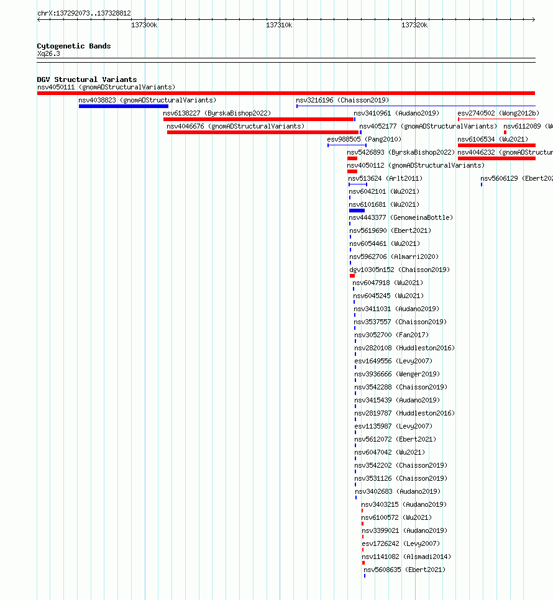Click the DGV Structural Variants track title
This screenshot has height=600, width=553.
pos(87,80)
